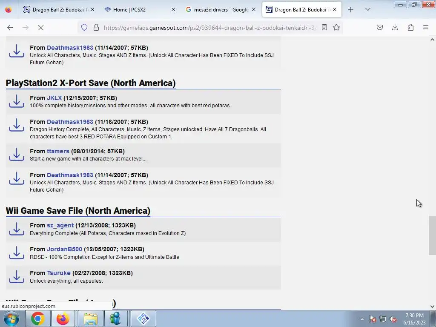Bookmark this page with star
This screenshot has width=436, height=327.
coord(336,27)
